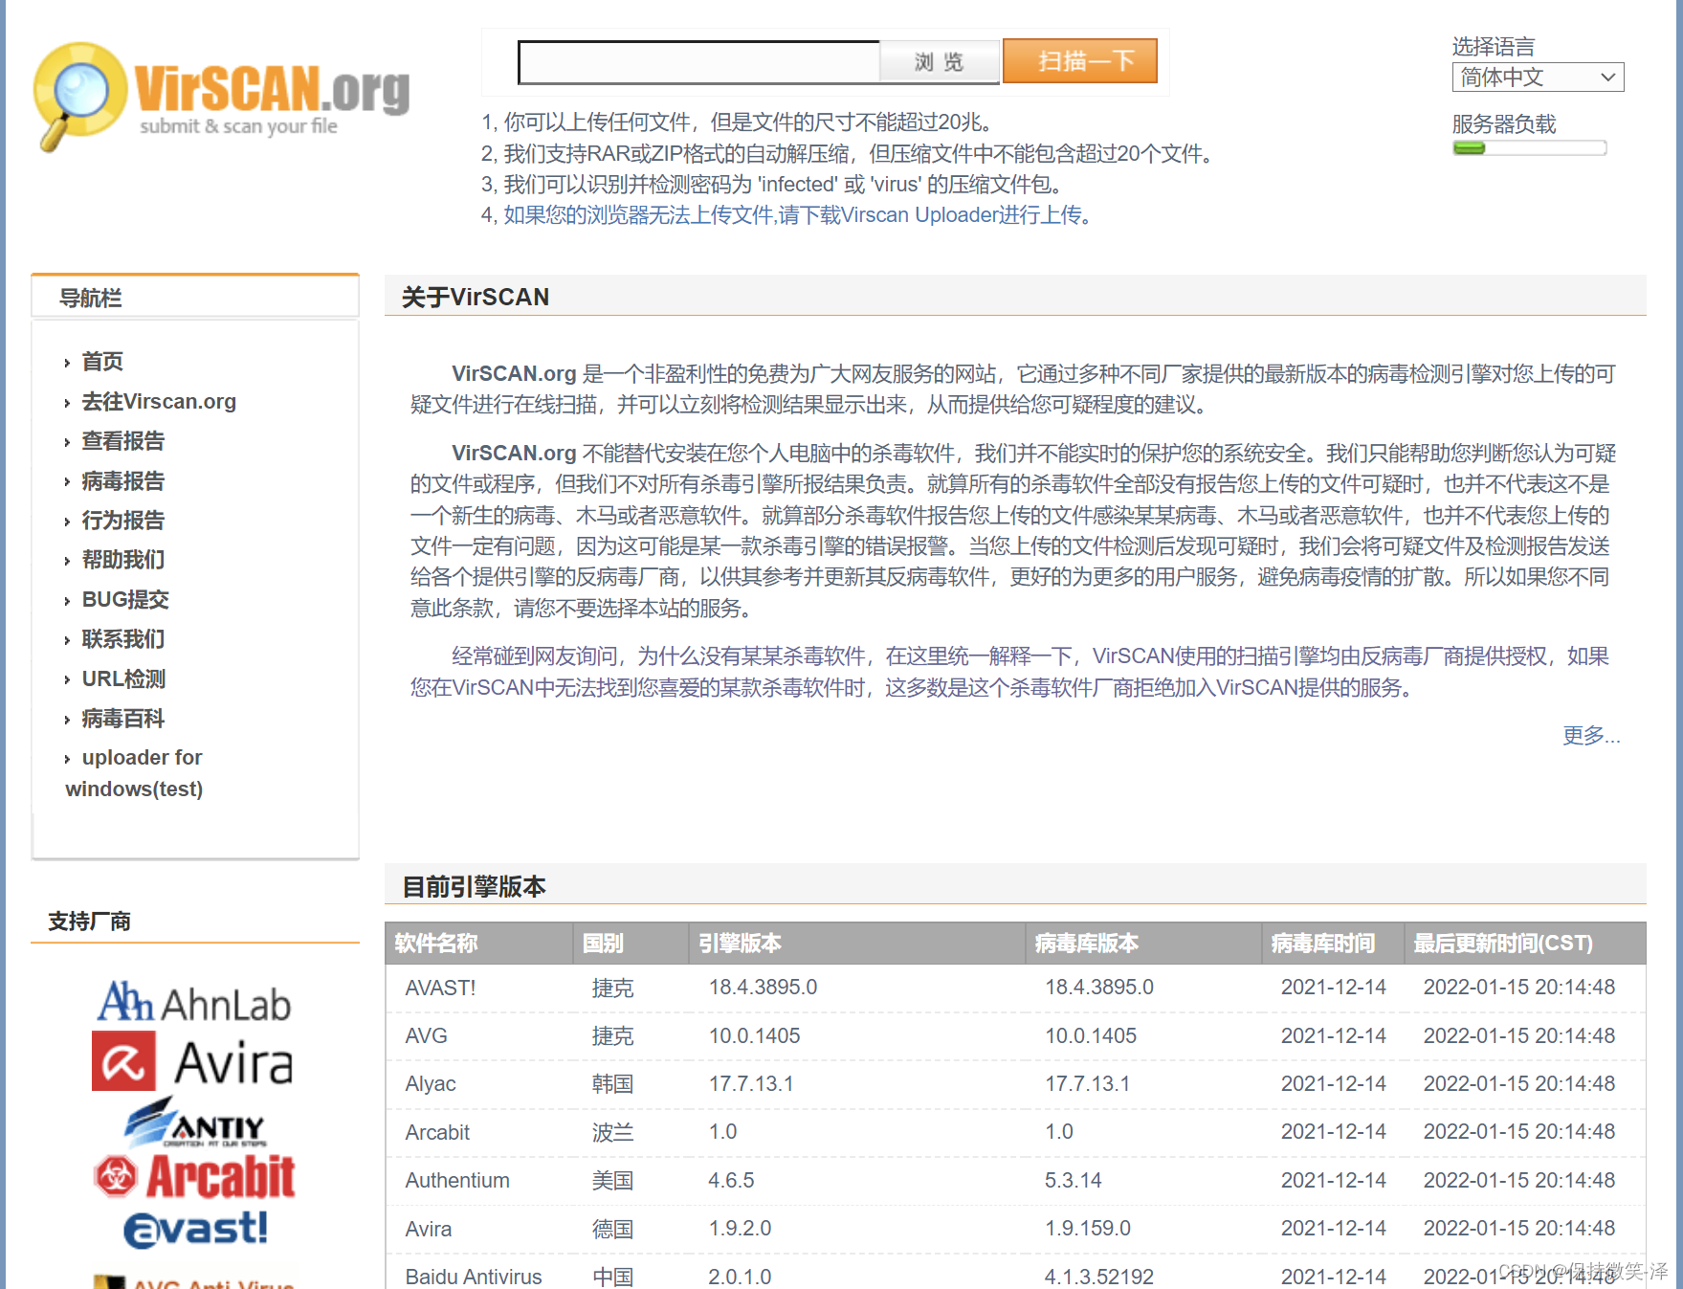
Task: Open uploader for windows(test) link
Action: pos(134,773)
